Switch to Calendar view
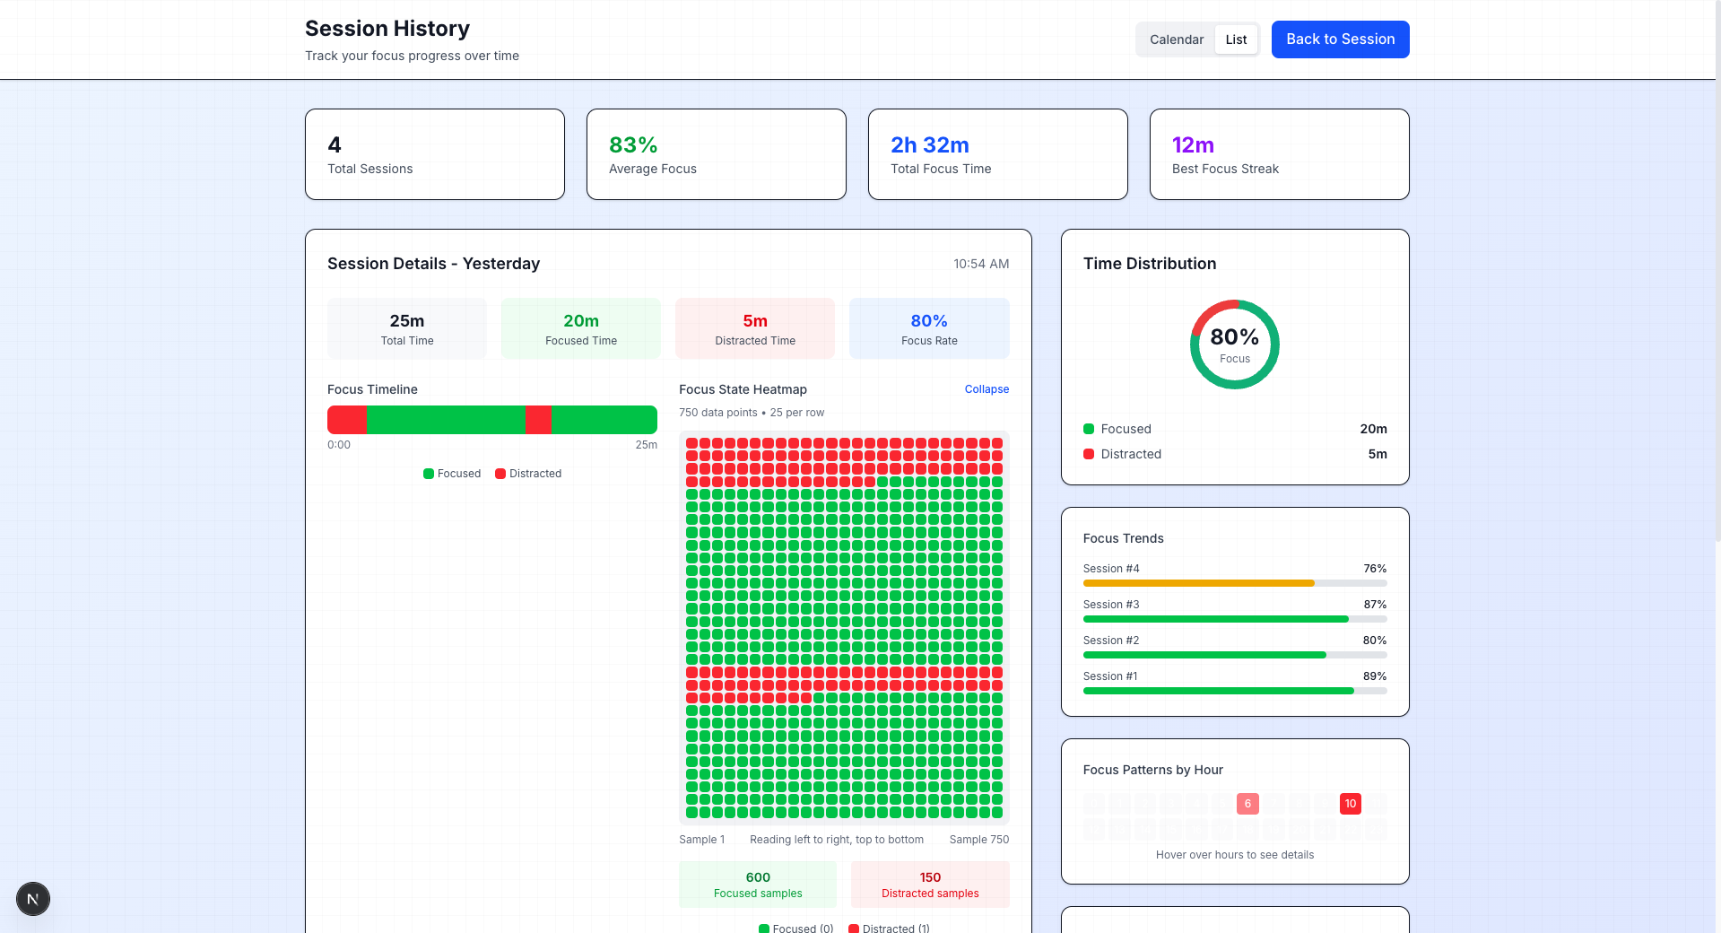The height and width of the screenshot is (933, 1721). click(1177, 39)
